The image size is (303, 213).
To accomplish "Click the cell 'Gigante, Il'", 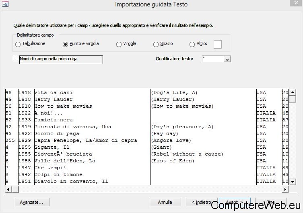I will (52, 147).
